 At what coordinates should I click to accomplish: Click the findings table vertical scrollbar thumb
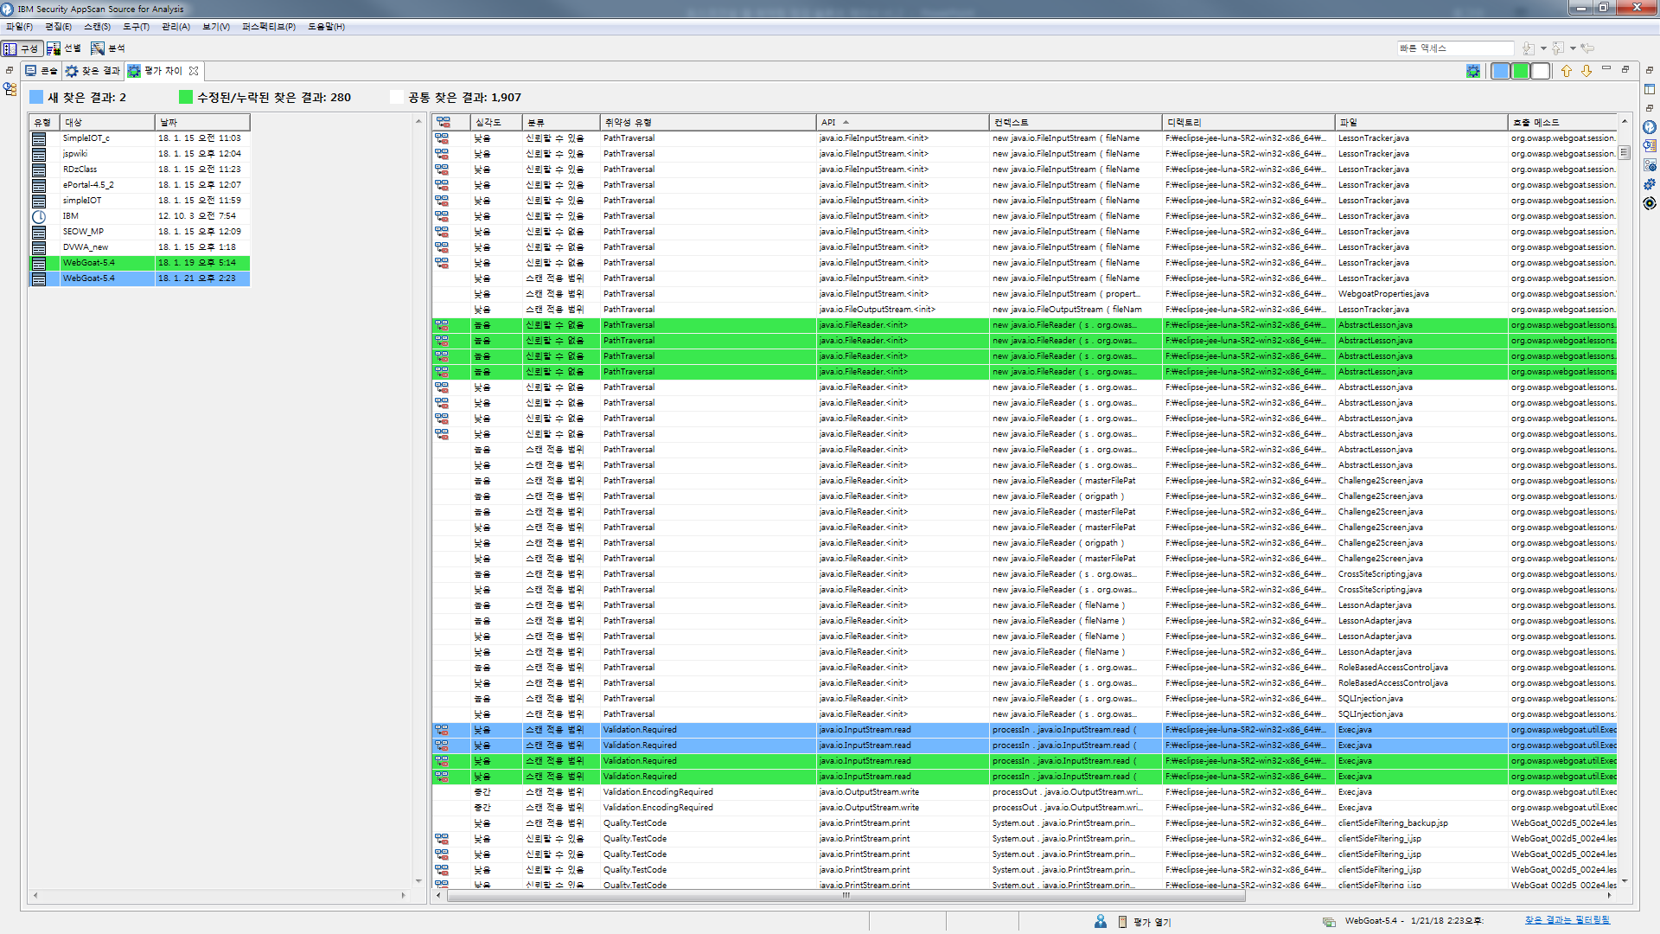click(1625, 152)
